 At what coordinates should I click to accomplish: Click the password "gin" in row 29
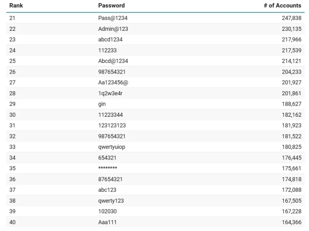[102, 104]
